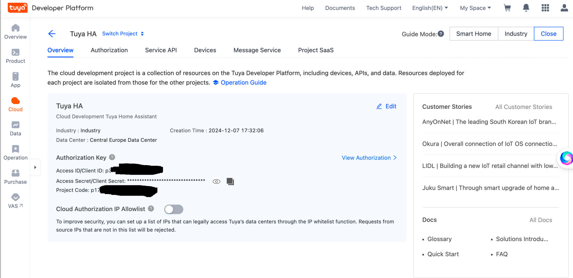573x278 pixels.
Task: Open the Switch Project selector
Action: [x=123, y=34]
